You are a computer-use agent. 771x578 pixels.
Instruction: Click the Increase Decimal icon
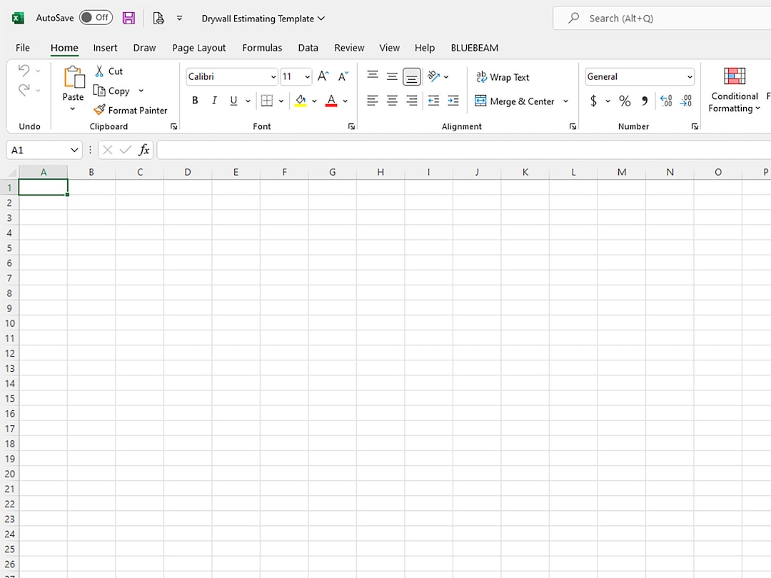665,101
